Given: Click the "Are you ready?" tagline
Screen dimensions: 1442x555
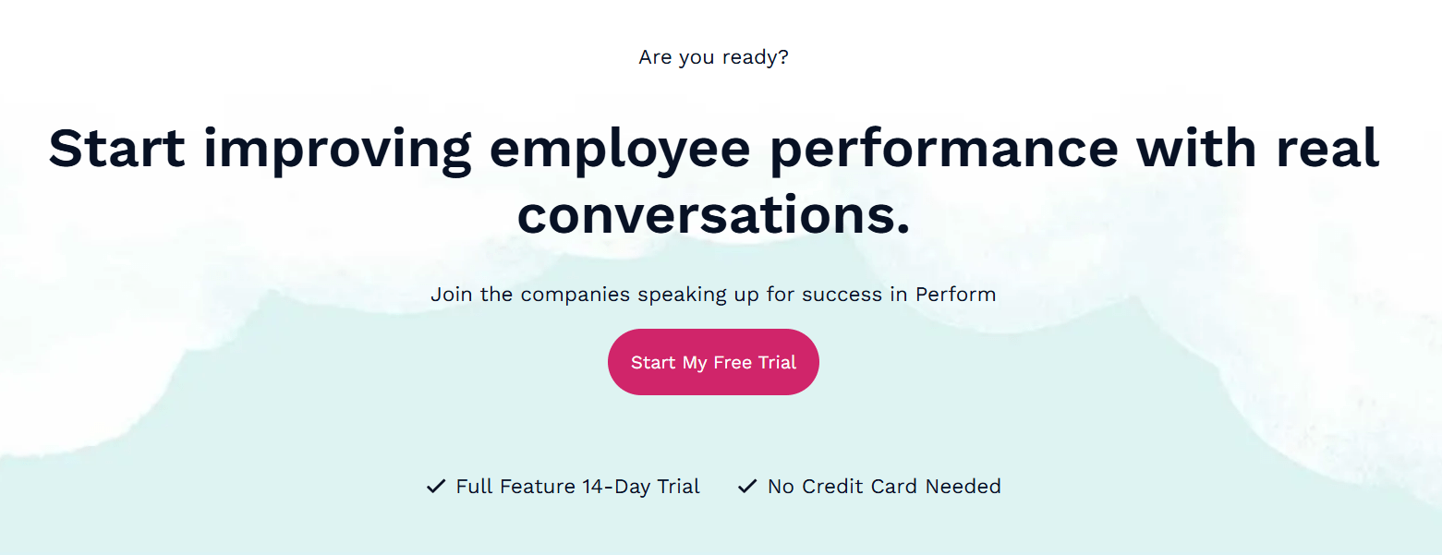Looking at the screenshot, I should (713, 57).
